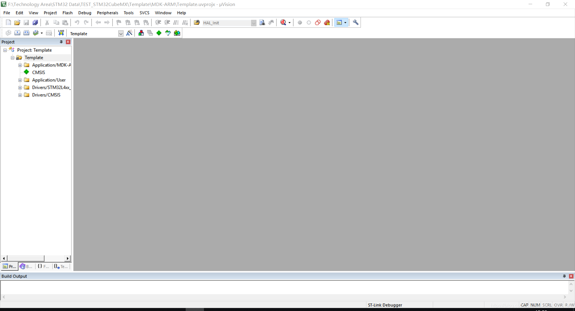The image size is (575, 311).
Task: Toggle the window layout button
Action: [339, 22]
